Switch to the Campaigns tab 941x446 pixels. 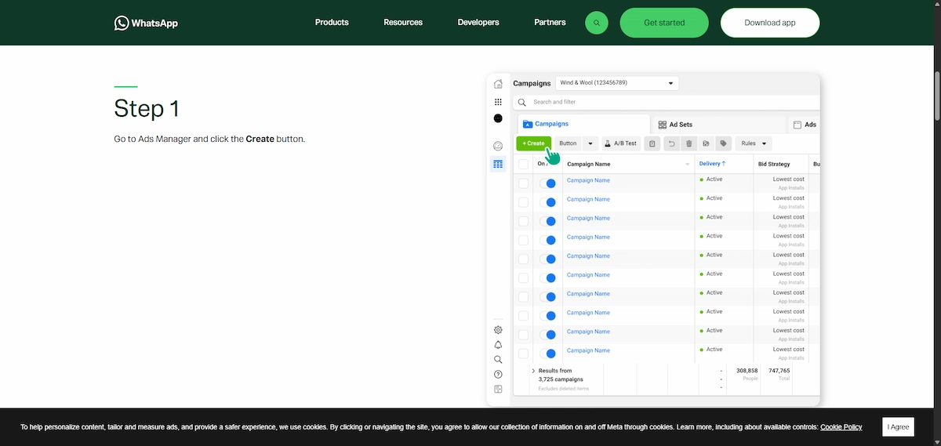click(584, 124)
